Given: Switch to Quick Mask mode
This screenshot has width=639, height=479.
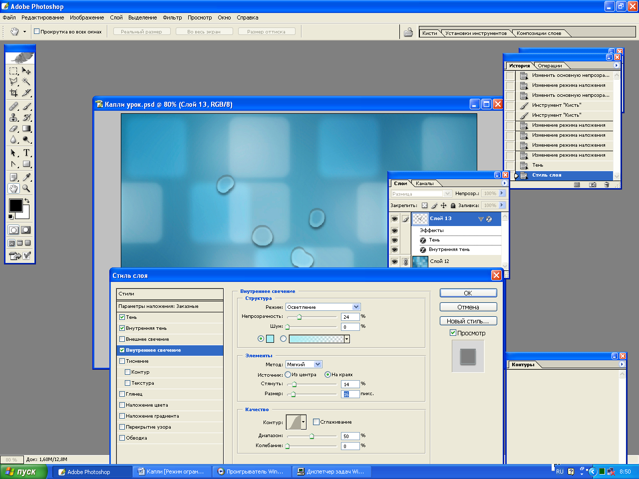Looking at the screenshot, I should tap(26, 230).
